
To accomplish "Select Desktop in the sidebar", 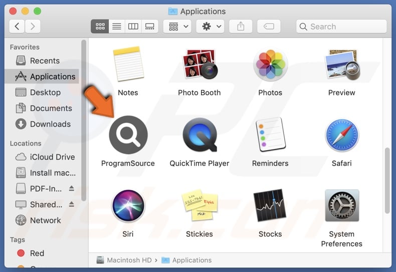I will 42,92.
